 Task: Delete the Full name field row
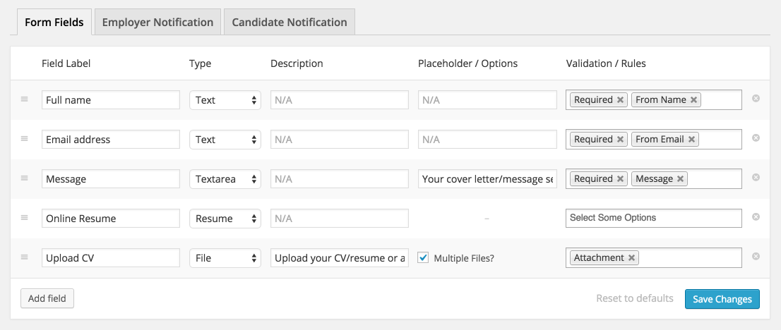756,99
